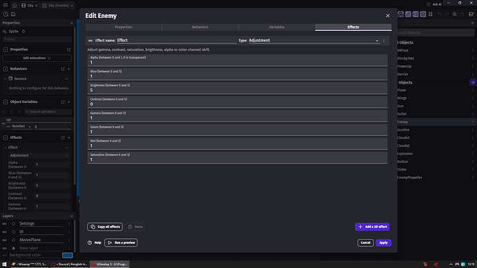Add new object with plus button
Image resolution: width=477 pixels, height=268 pixels.
pyautogui.click(x=473, y=82)
